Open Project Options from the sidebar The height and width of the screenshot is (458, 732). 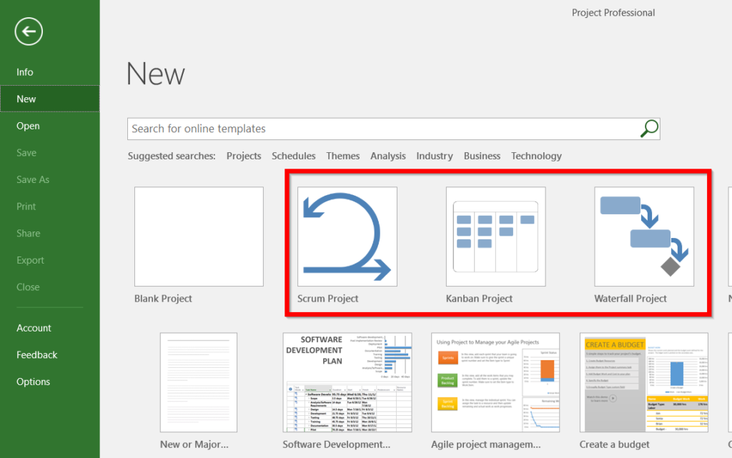click(32, 382)
